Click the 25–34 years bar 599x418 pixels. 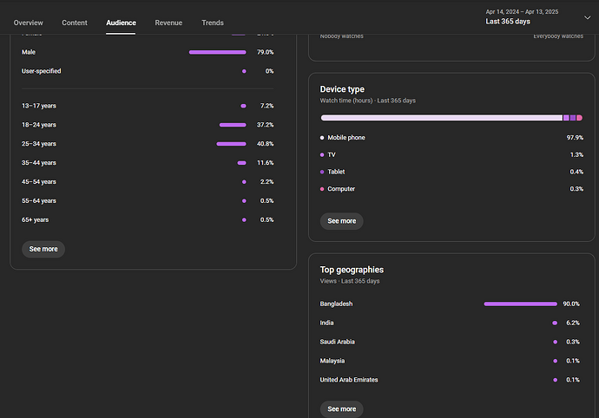click(231, 144)
